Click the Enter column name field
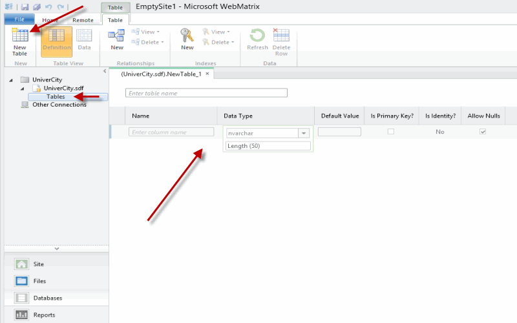The image size is (517, 323). (171, 132)
